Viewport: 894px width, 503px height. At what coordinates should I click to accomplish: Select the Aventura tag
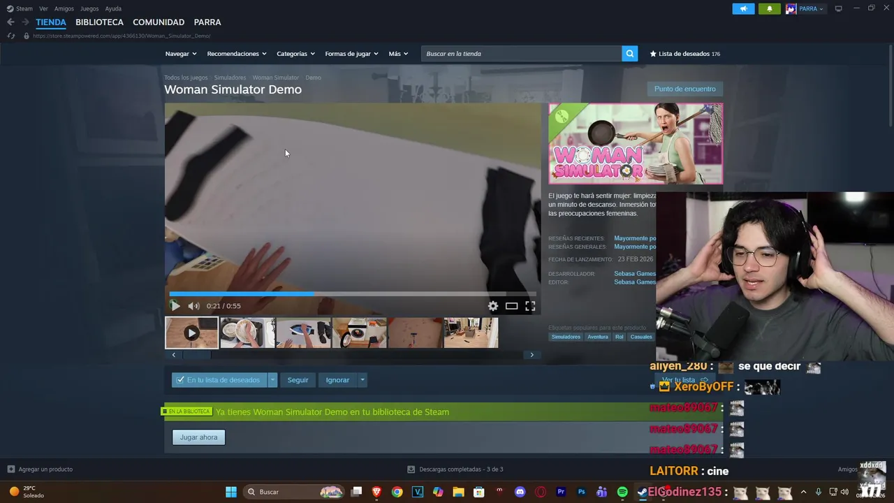597,337
